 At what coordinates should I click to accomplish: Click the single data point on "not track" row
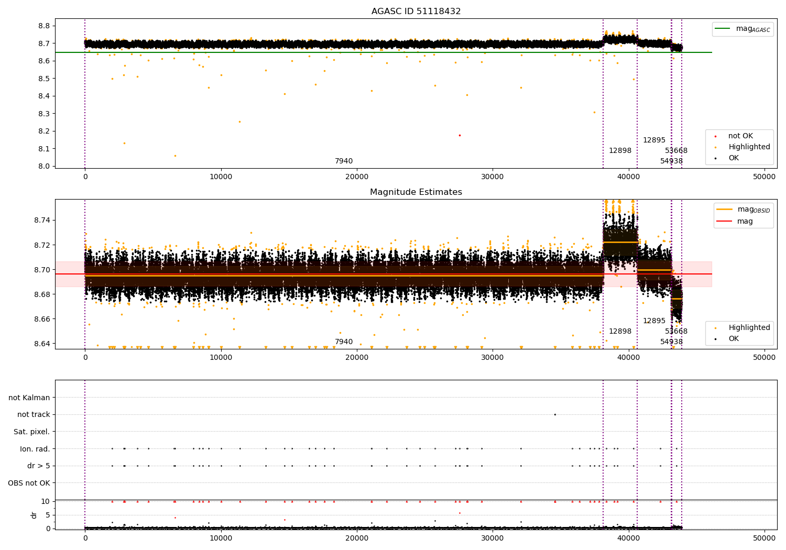(x=555, y=414)
